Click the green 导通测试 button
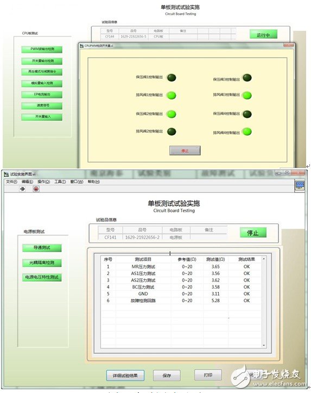Image resolution: width=311 pixels, height=393 pixels. coord(42,248)
